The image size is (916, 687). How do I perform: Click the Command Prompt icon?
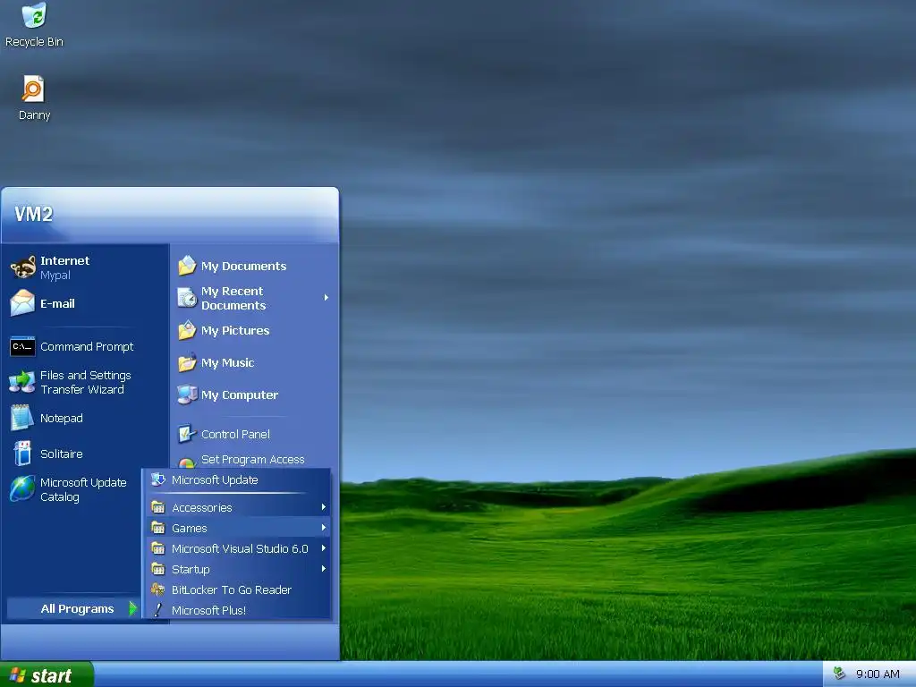(x=22, y=346)
